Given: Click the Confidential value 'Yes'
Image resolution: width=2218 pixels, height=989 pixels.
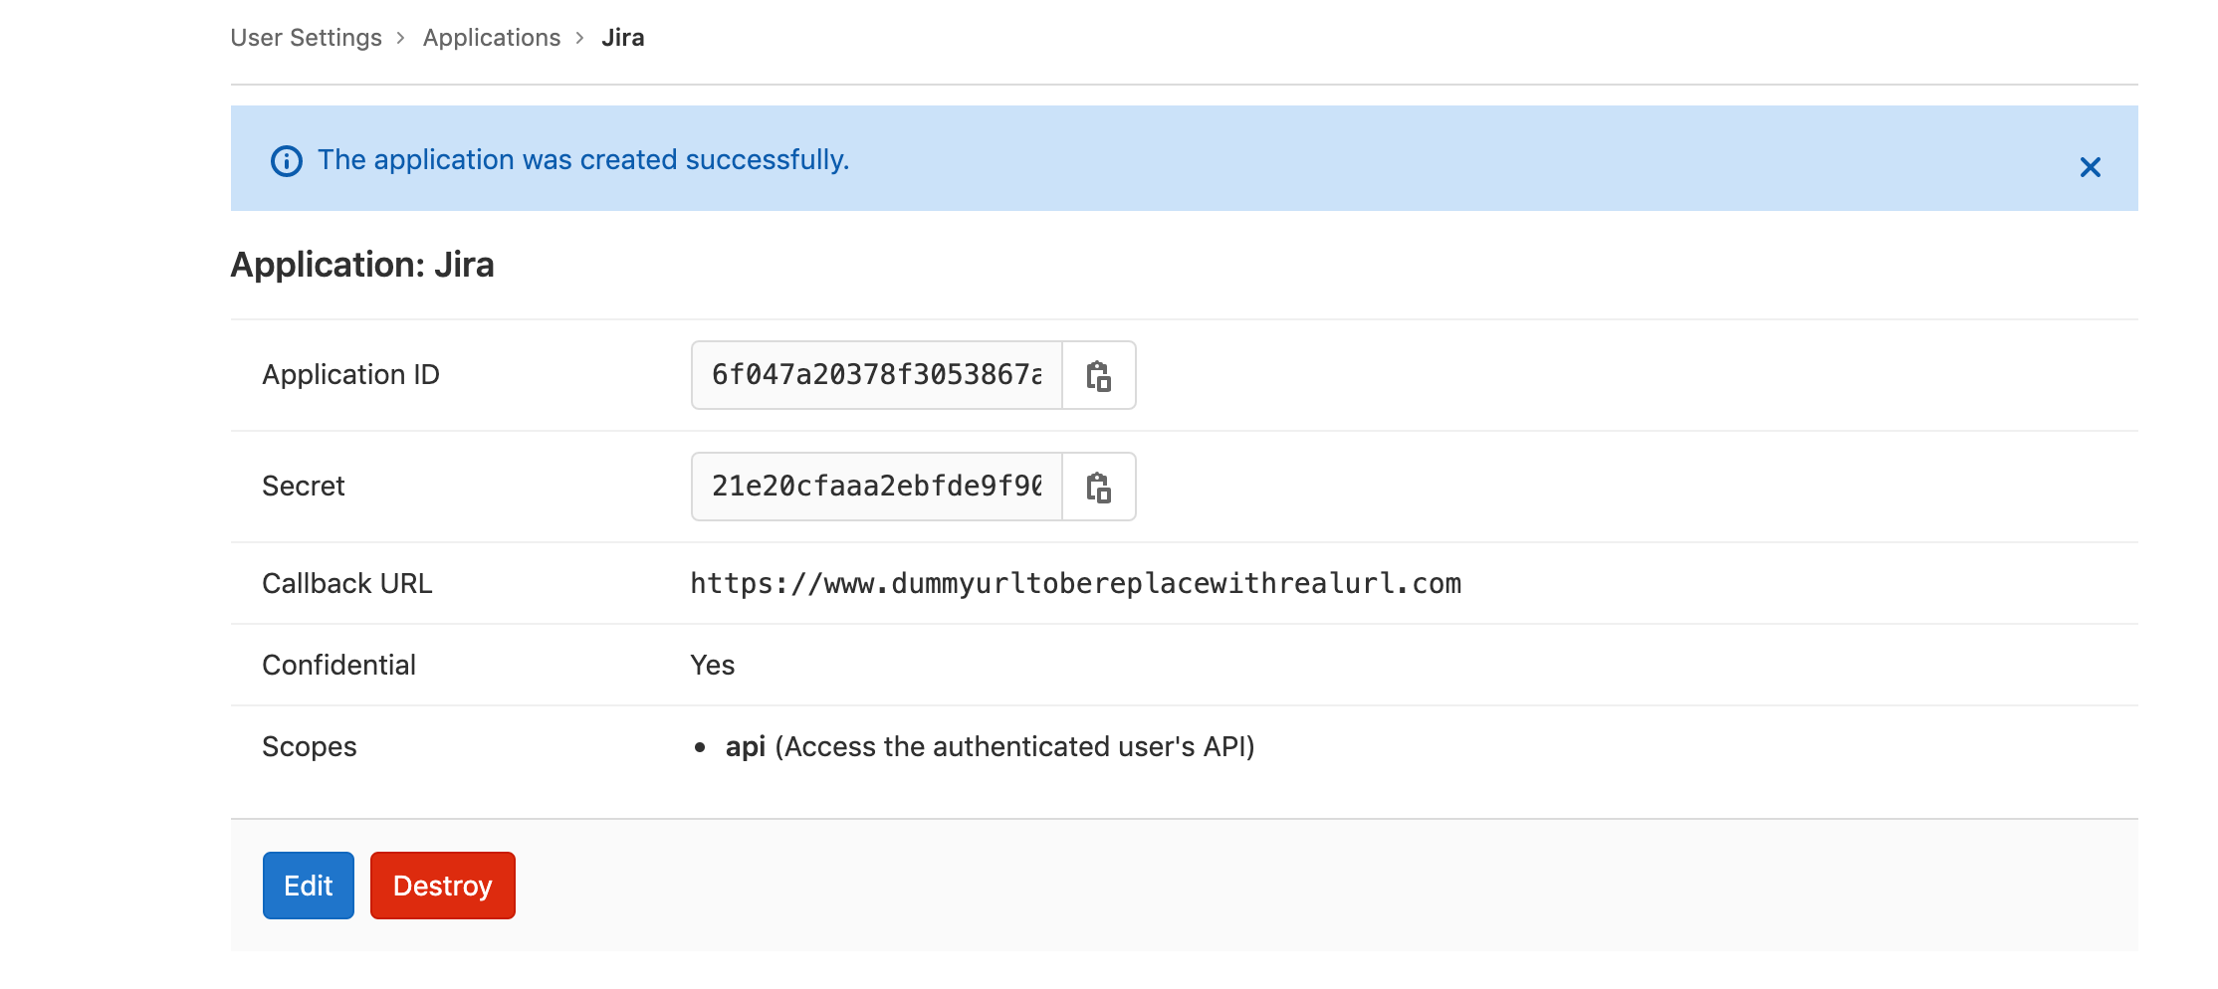Looking at the screenshot, I should pyautogui.click(x=712, y=666).
